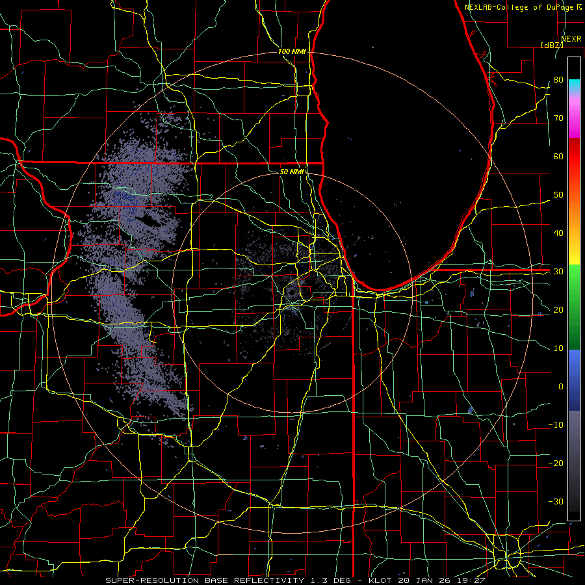This screenshot has width=585, height=585.
Task: Select the 50 value on the dBZ scale
Action: click(x=558, y=195)
